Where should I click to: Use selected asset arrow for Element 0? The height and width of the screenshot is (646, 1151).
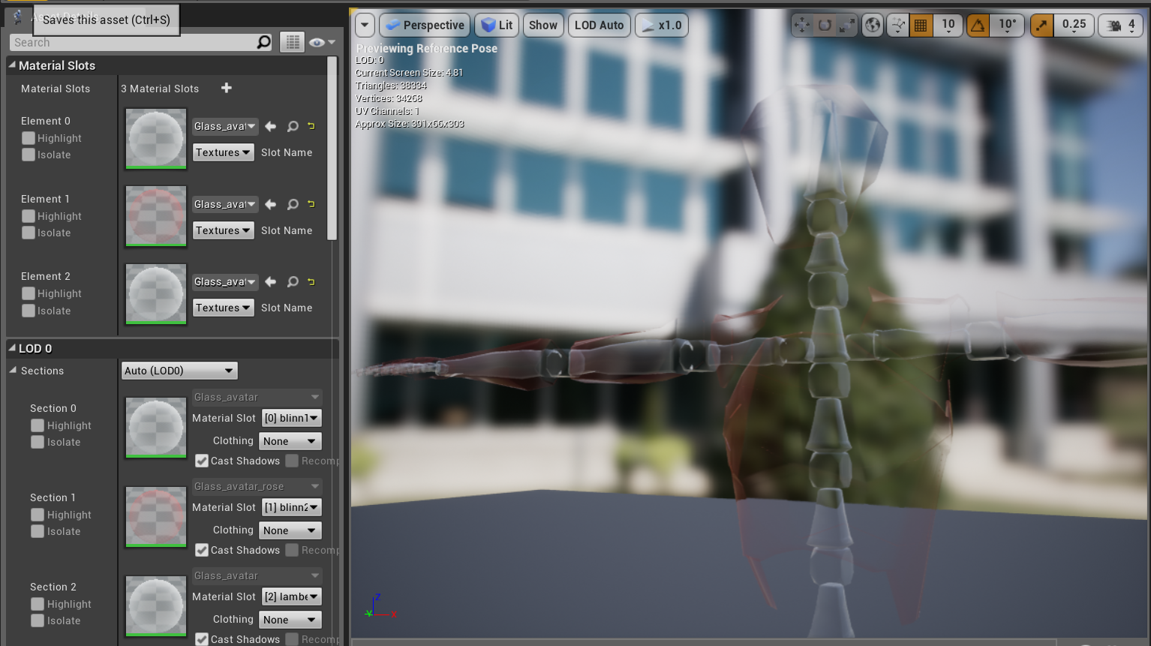271,126
